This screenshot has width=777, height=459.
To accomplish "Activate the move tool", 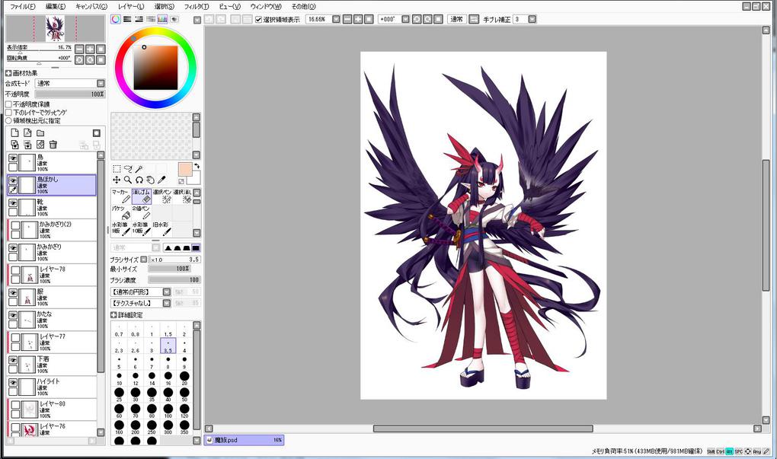I will [x=117, y=180].
